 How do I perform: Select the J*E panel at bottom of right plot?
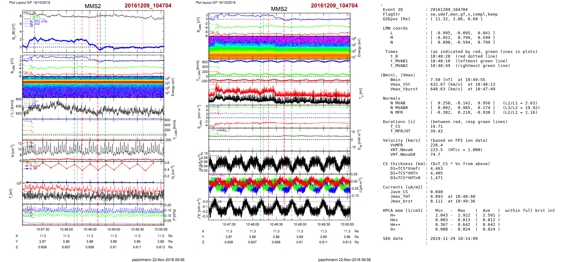click(279, 208)
